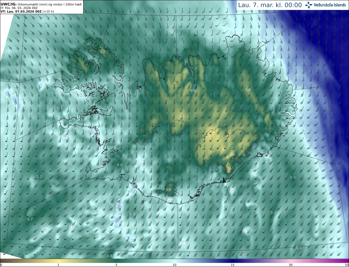Click the '6.0' value on the map

(299, 248)
